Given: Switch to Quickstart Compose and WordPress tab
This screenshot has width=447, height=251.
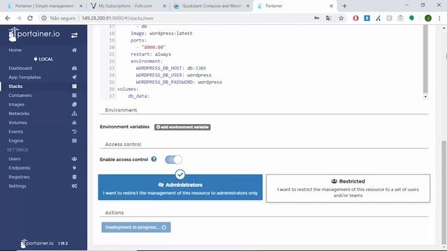Looking at the screenshot, I should click(212, 6).
